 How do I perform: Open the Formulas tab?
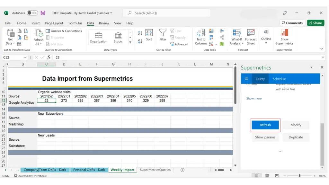pos(75,23)
